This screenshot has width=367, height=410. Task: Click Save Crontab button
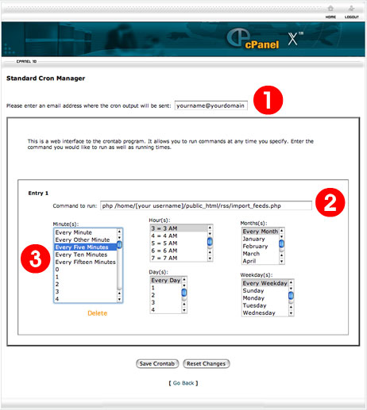point(157,363)
